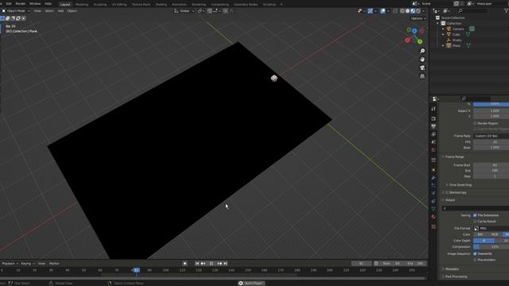
Task: Toggle X-ray mode icon in header
Action: click(394, 10)
